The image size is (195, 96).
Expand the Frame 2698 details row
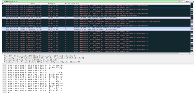(x=3, y=56)
